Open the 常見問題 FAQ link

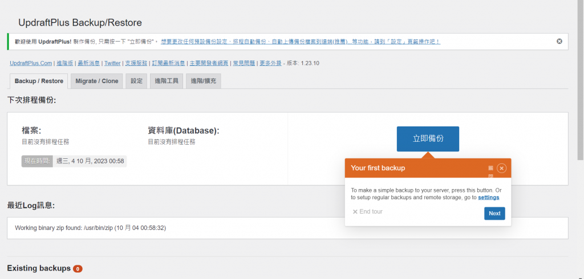coord(244,63)
